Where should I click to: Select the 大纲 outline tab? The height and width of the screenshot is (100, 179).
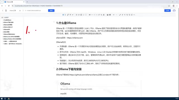tap(2, 17)
